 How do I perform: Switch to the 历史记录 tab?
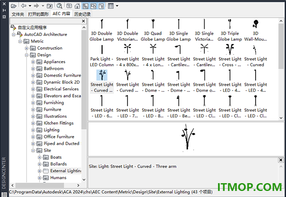[x=82, y=14]
